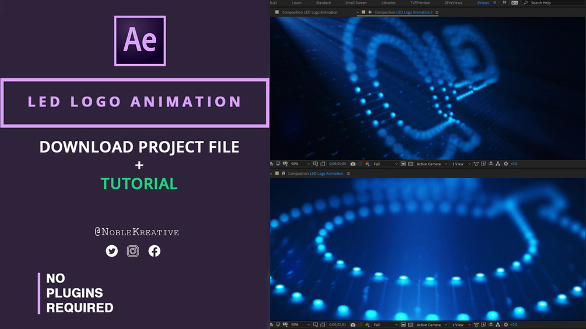Click reset exposure icon in upper viewer toolbar
The height and width of the screenshot is (329, 586).
[506, 164]
